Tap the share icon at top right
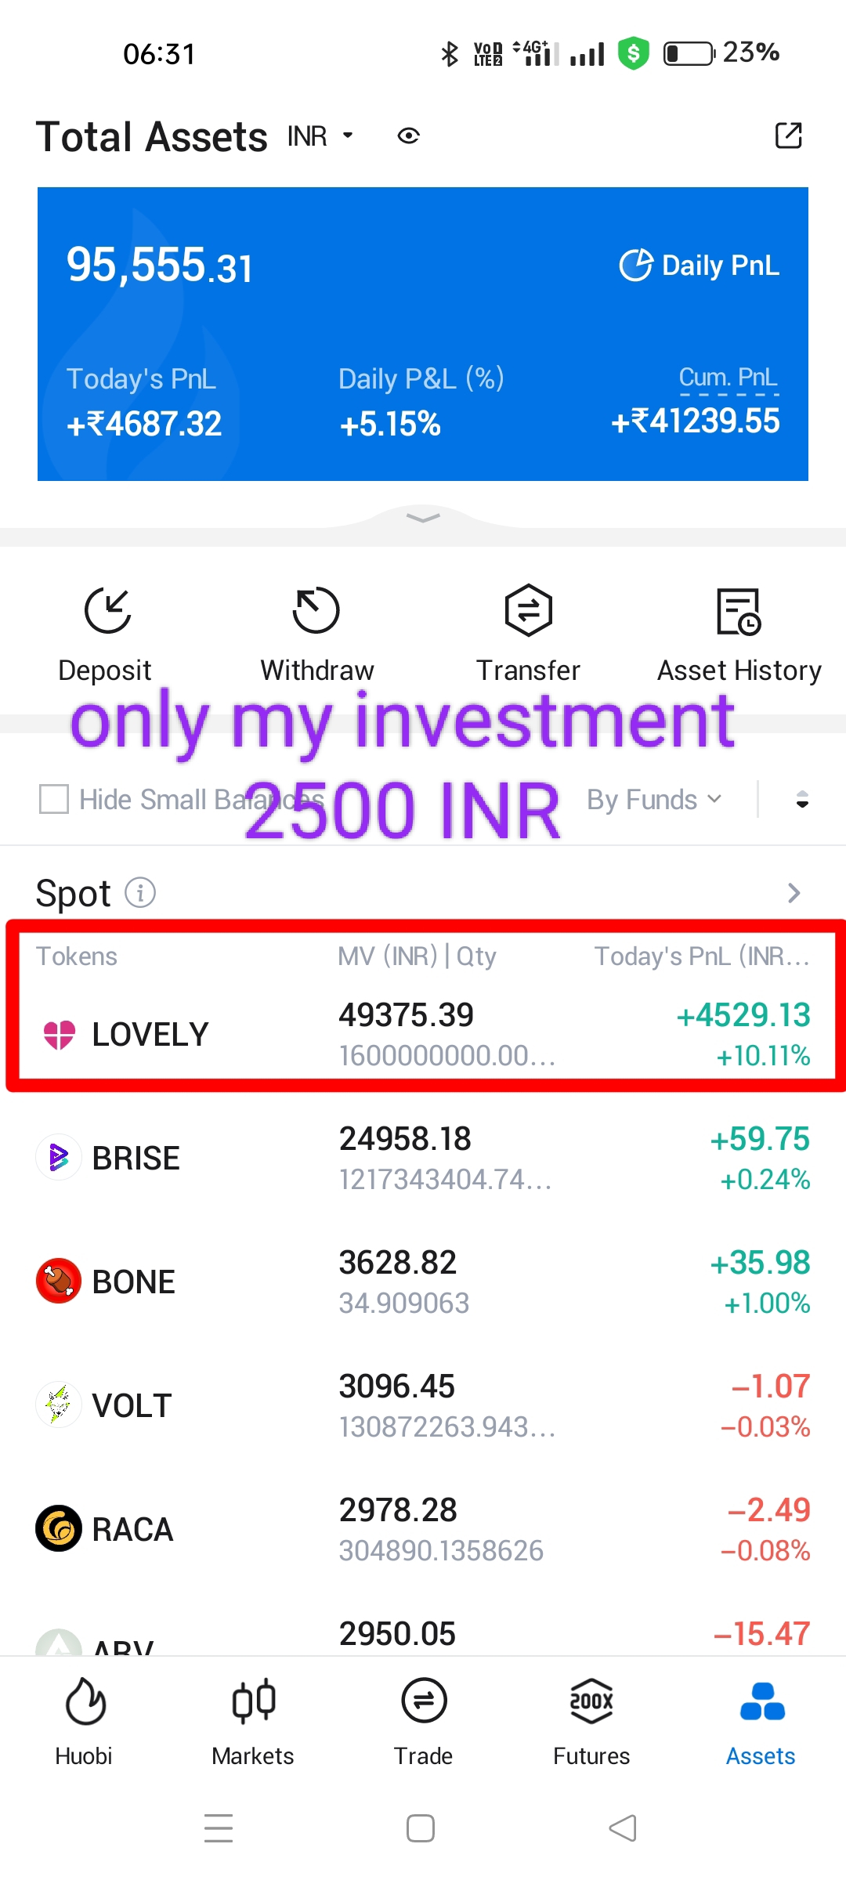This screenshot has width=846, height=1880. click(x=788, y=136)
